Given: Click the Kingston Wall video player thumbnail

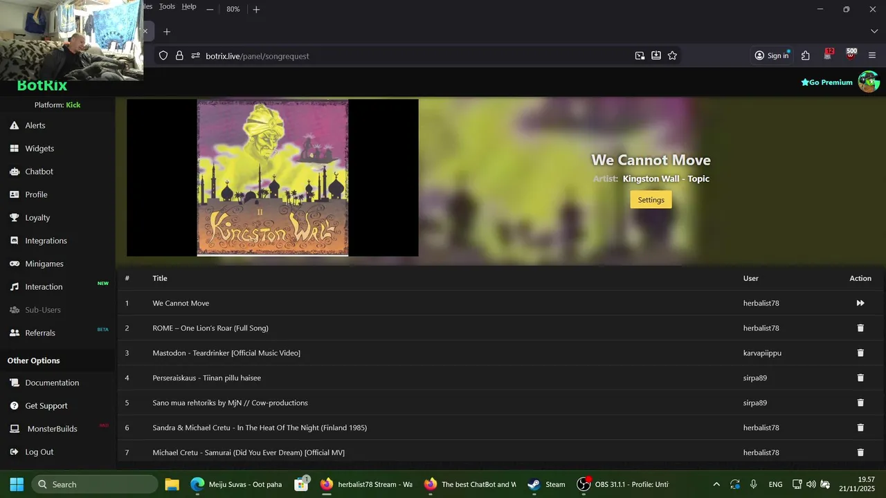Looking at the screenshot, I should 273,178.
